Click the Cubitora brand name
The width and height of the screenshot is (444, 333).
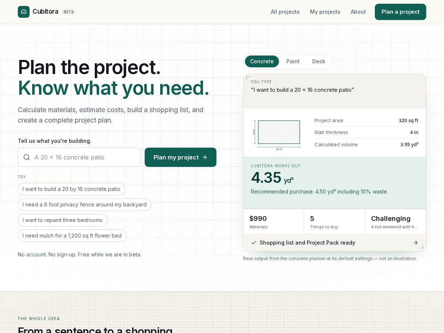(x=46, y=11)
